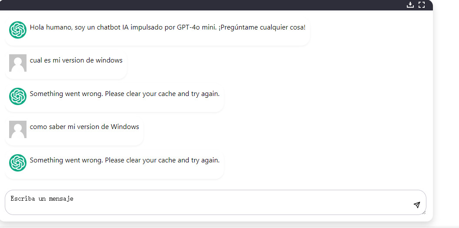Click the ChatGPT logo beside the greeting
This screenshot has height=228, width=459.
(18, 30)
